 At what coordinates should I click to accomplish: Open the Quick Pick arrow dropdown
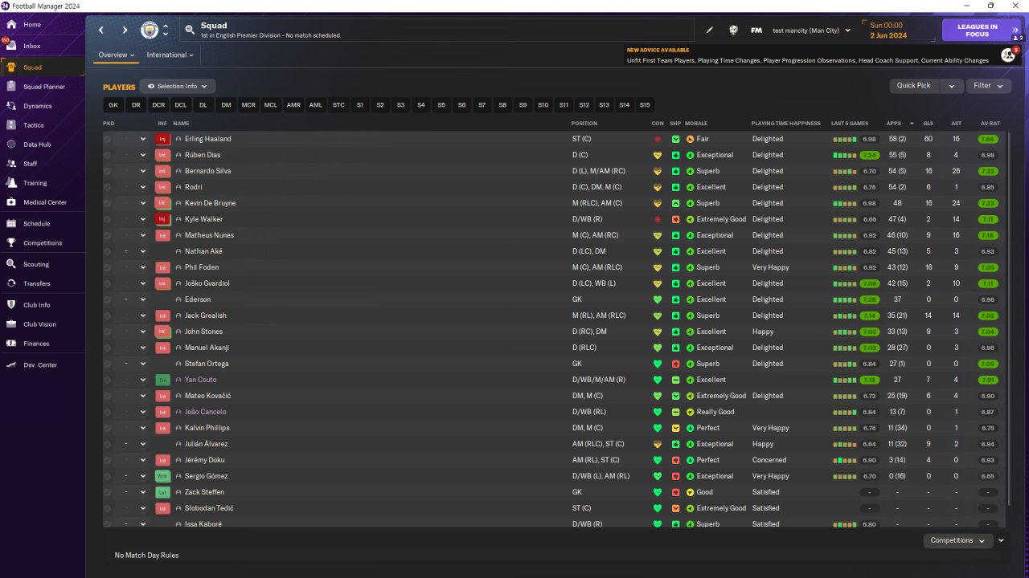952,86
